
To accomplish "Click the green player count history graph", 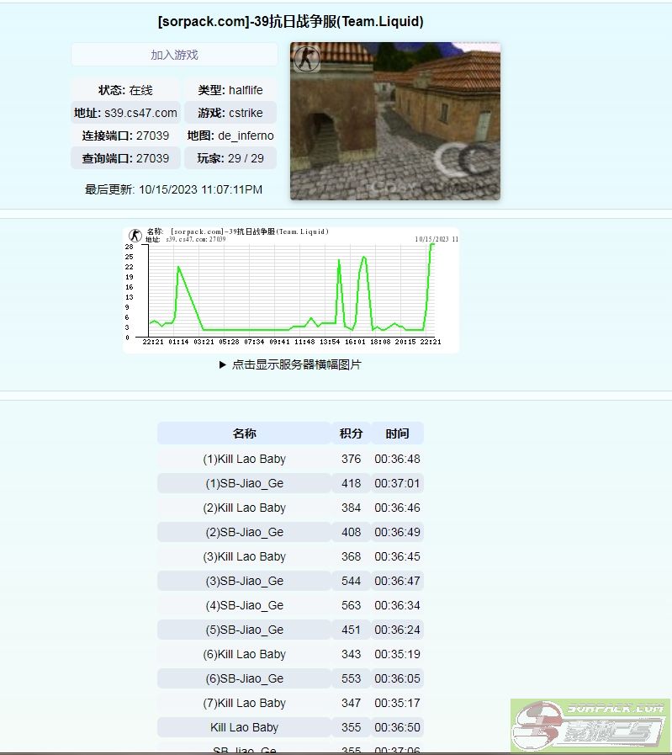I will (x=291, y=290).
